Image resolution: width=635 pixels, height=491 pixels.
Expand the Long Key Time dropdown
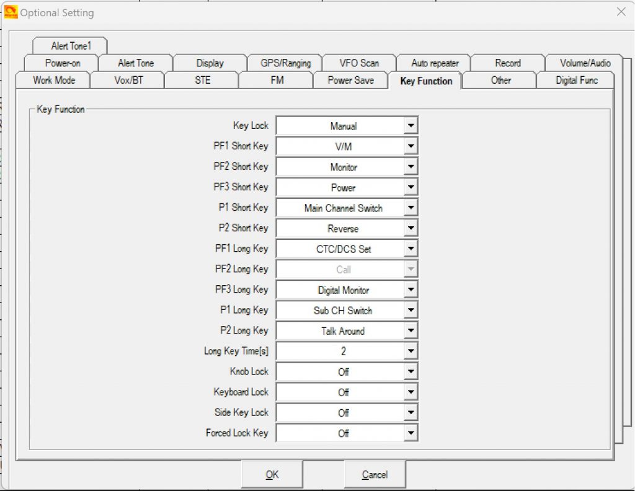tap(410, 351)
